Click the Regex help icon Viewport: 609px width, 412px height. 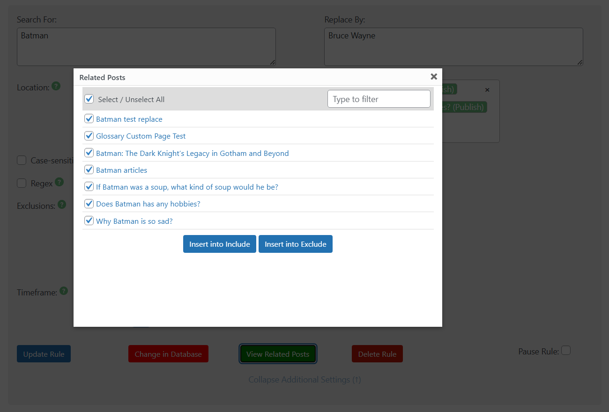coord(59,182)
